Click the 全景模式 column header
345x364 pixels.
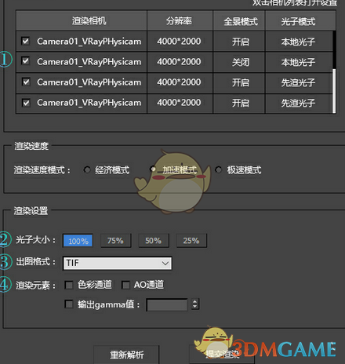pos(239,20)
